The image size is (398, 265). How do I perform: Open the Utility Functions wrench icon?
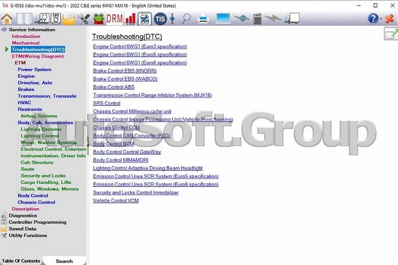[84, 19]
